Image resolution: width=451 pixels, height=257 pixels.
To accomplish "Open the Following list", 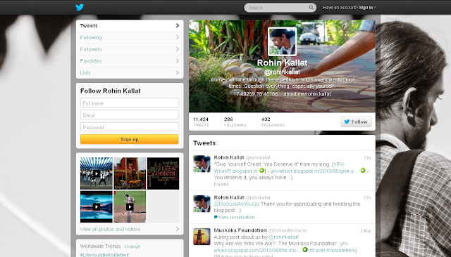I will point(130,37).
